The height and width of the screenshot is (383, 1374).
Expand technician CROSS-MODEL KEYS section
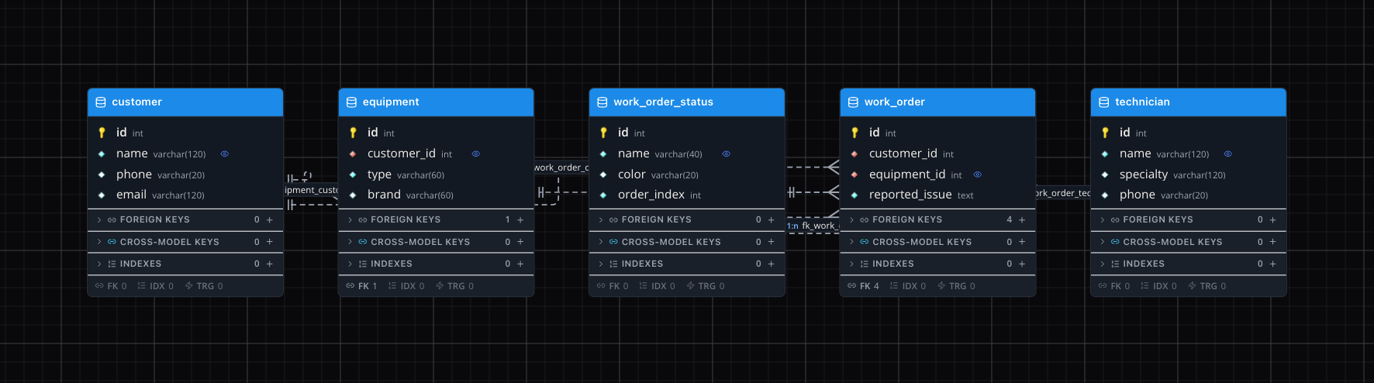point(1103,242)
